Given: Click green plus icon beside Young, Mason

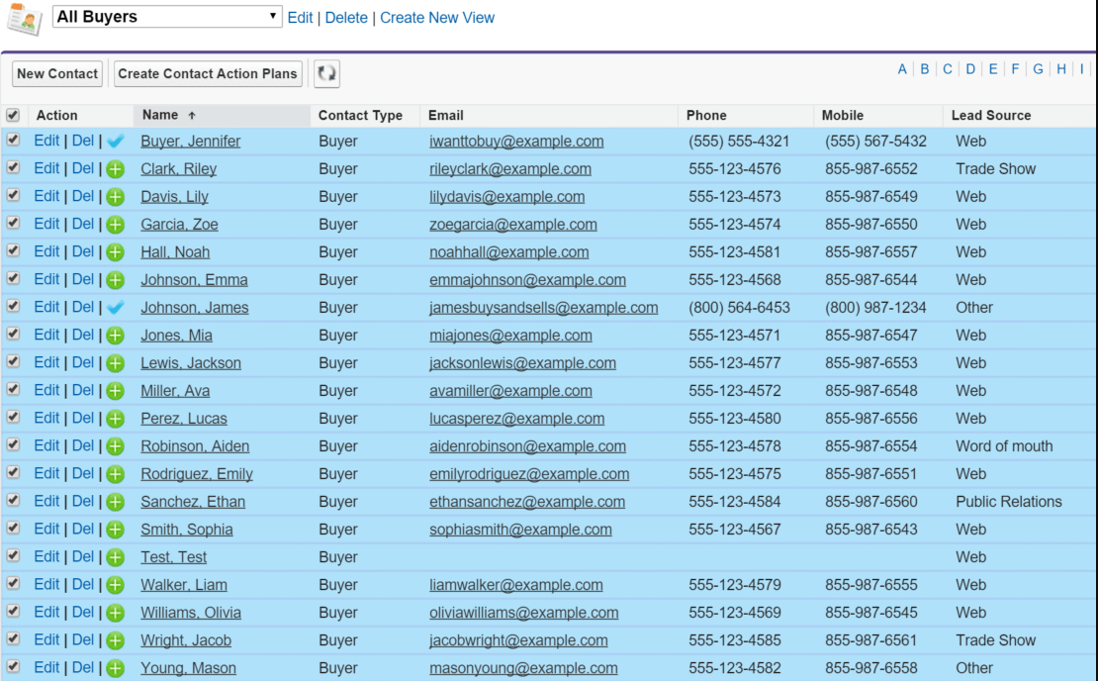Looking at the screenshot, I should pyautogui.click(x=115, y=667).
